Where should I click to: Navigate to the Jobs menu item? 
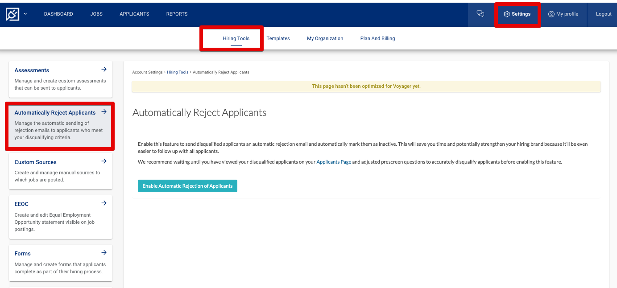tap(96, 14)
